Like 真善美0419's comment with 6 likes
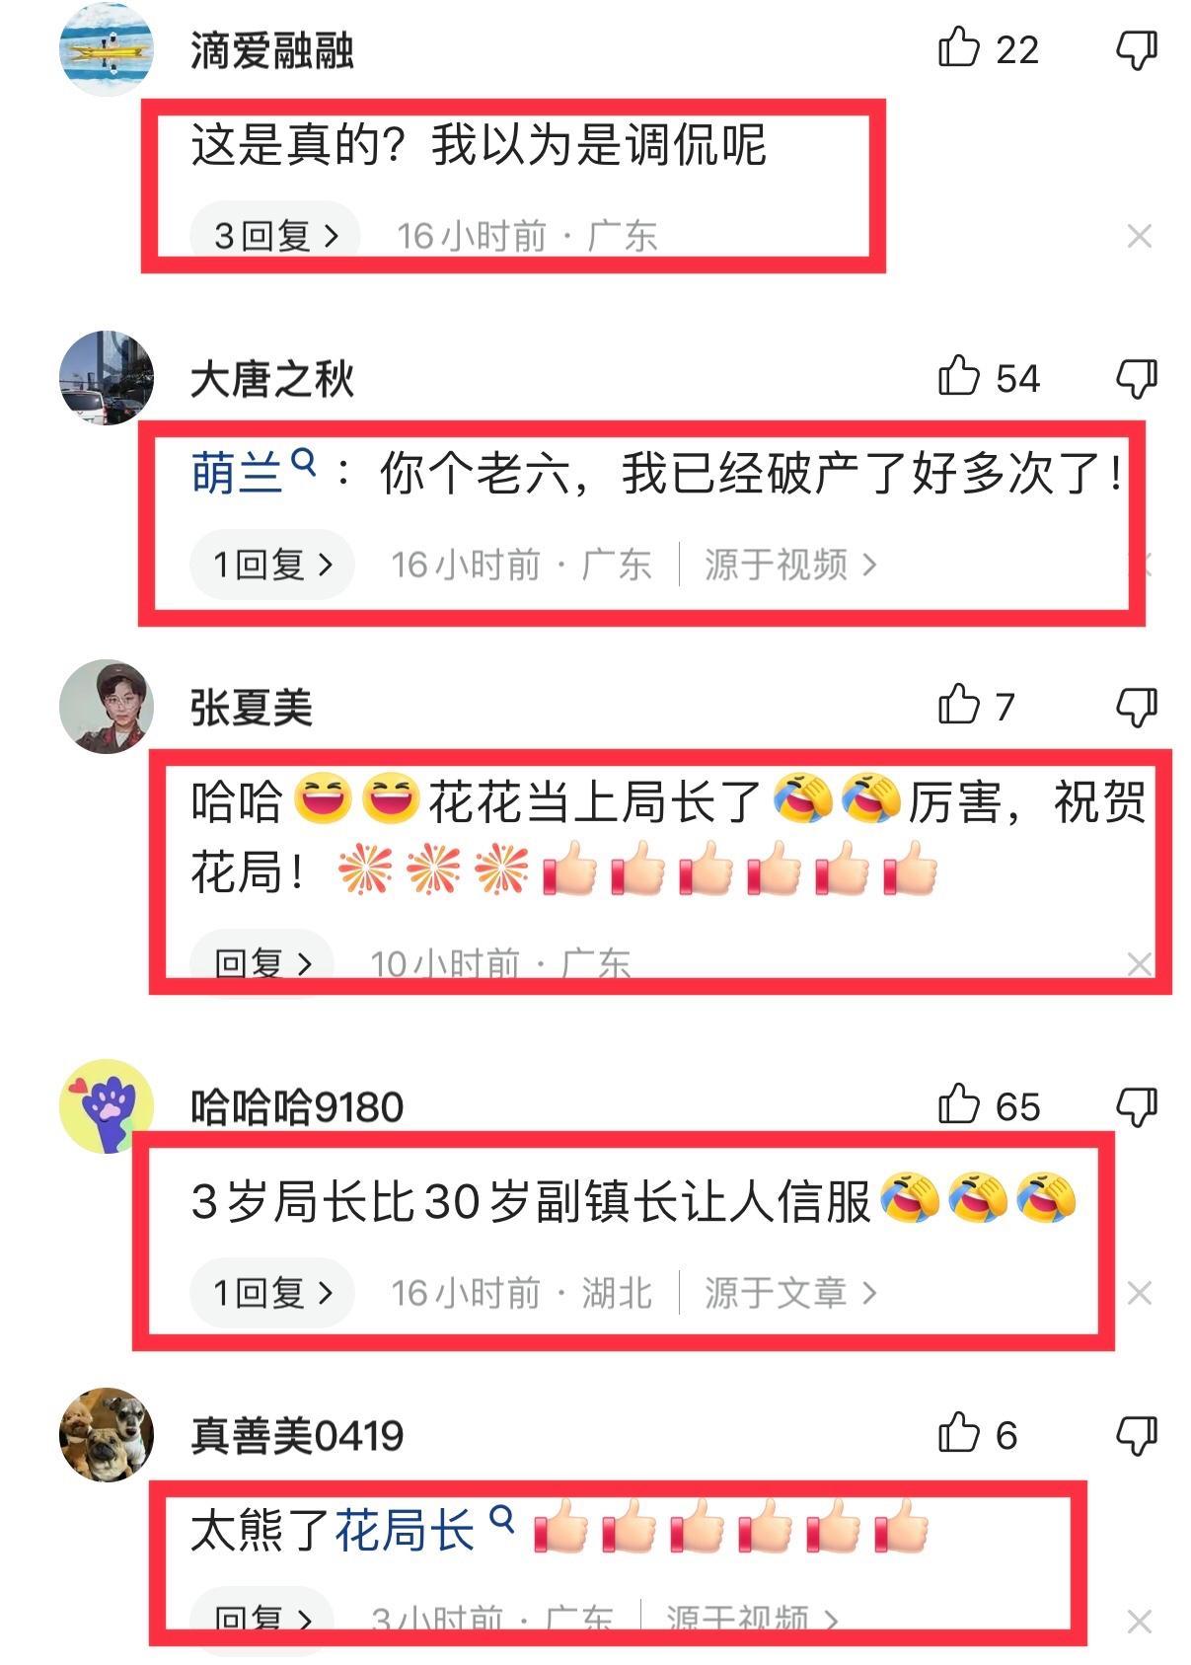 pyautogui.click(x=958, y=1433)
